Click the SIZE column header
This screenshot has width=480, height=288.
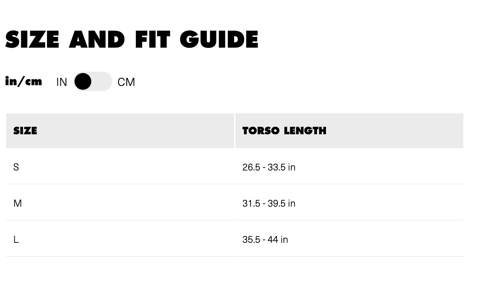tap(120, 131)
